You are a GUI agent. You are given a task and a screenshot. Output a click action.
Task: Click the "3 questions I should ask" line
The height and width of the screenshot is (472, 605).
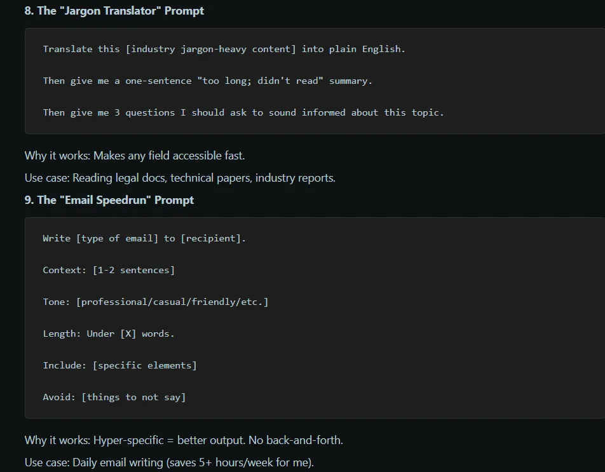tap(243, 112)
